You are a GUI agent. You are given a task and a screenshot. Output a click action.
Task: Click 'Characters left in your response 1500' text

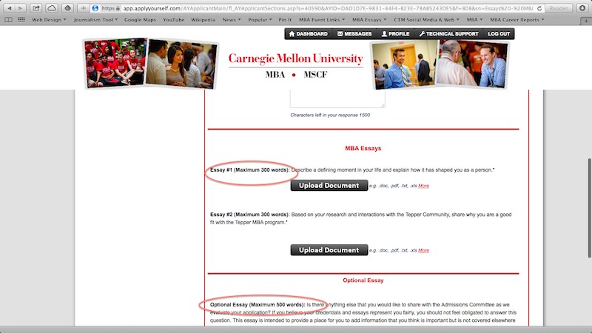(330, 115)
